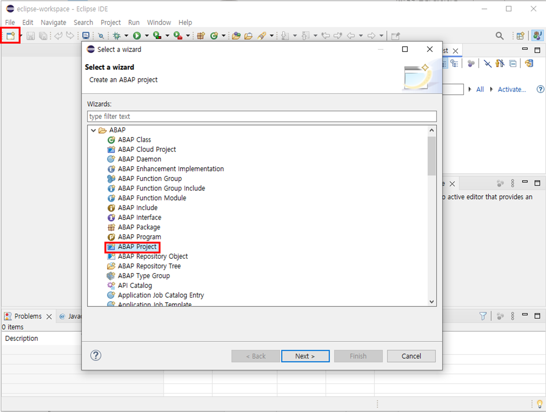
Task: Click the Previous Annotation toolbar icon
Action: pos(306,36)
